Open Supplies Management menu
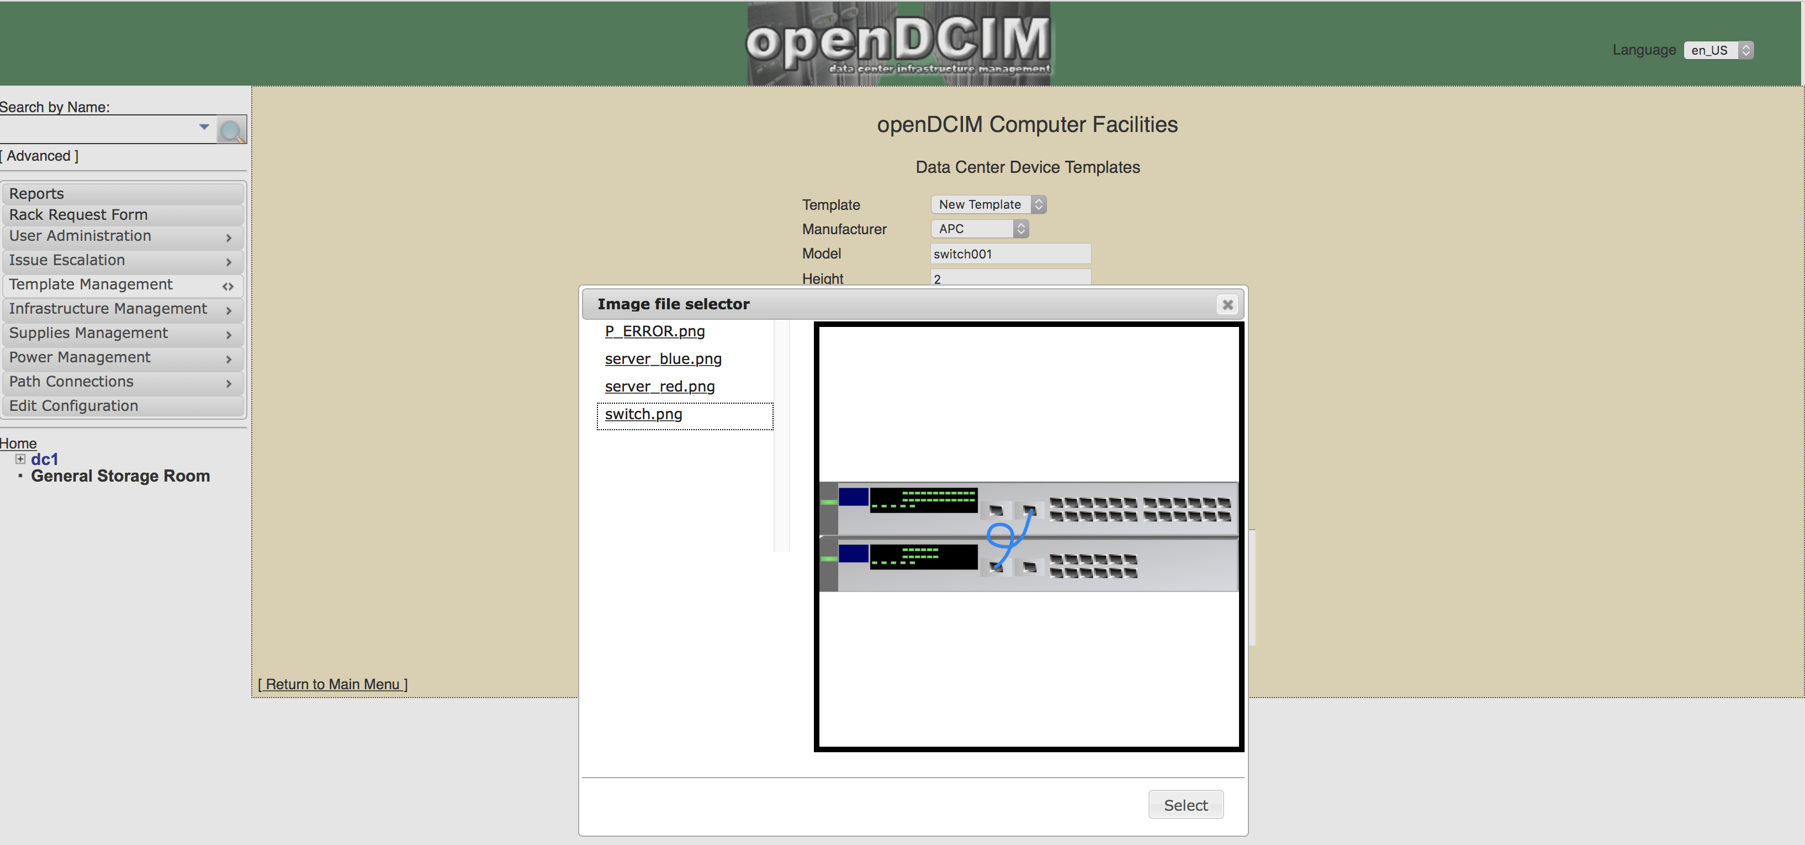The width and height of the screenshot is (1805, 845). (123, 334)
